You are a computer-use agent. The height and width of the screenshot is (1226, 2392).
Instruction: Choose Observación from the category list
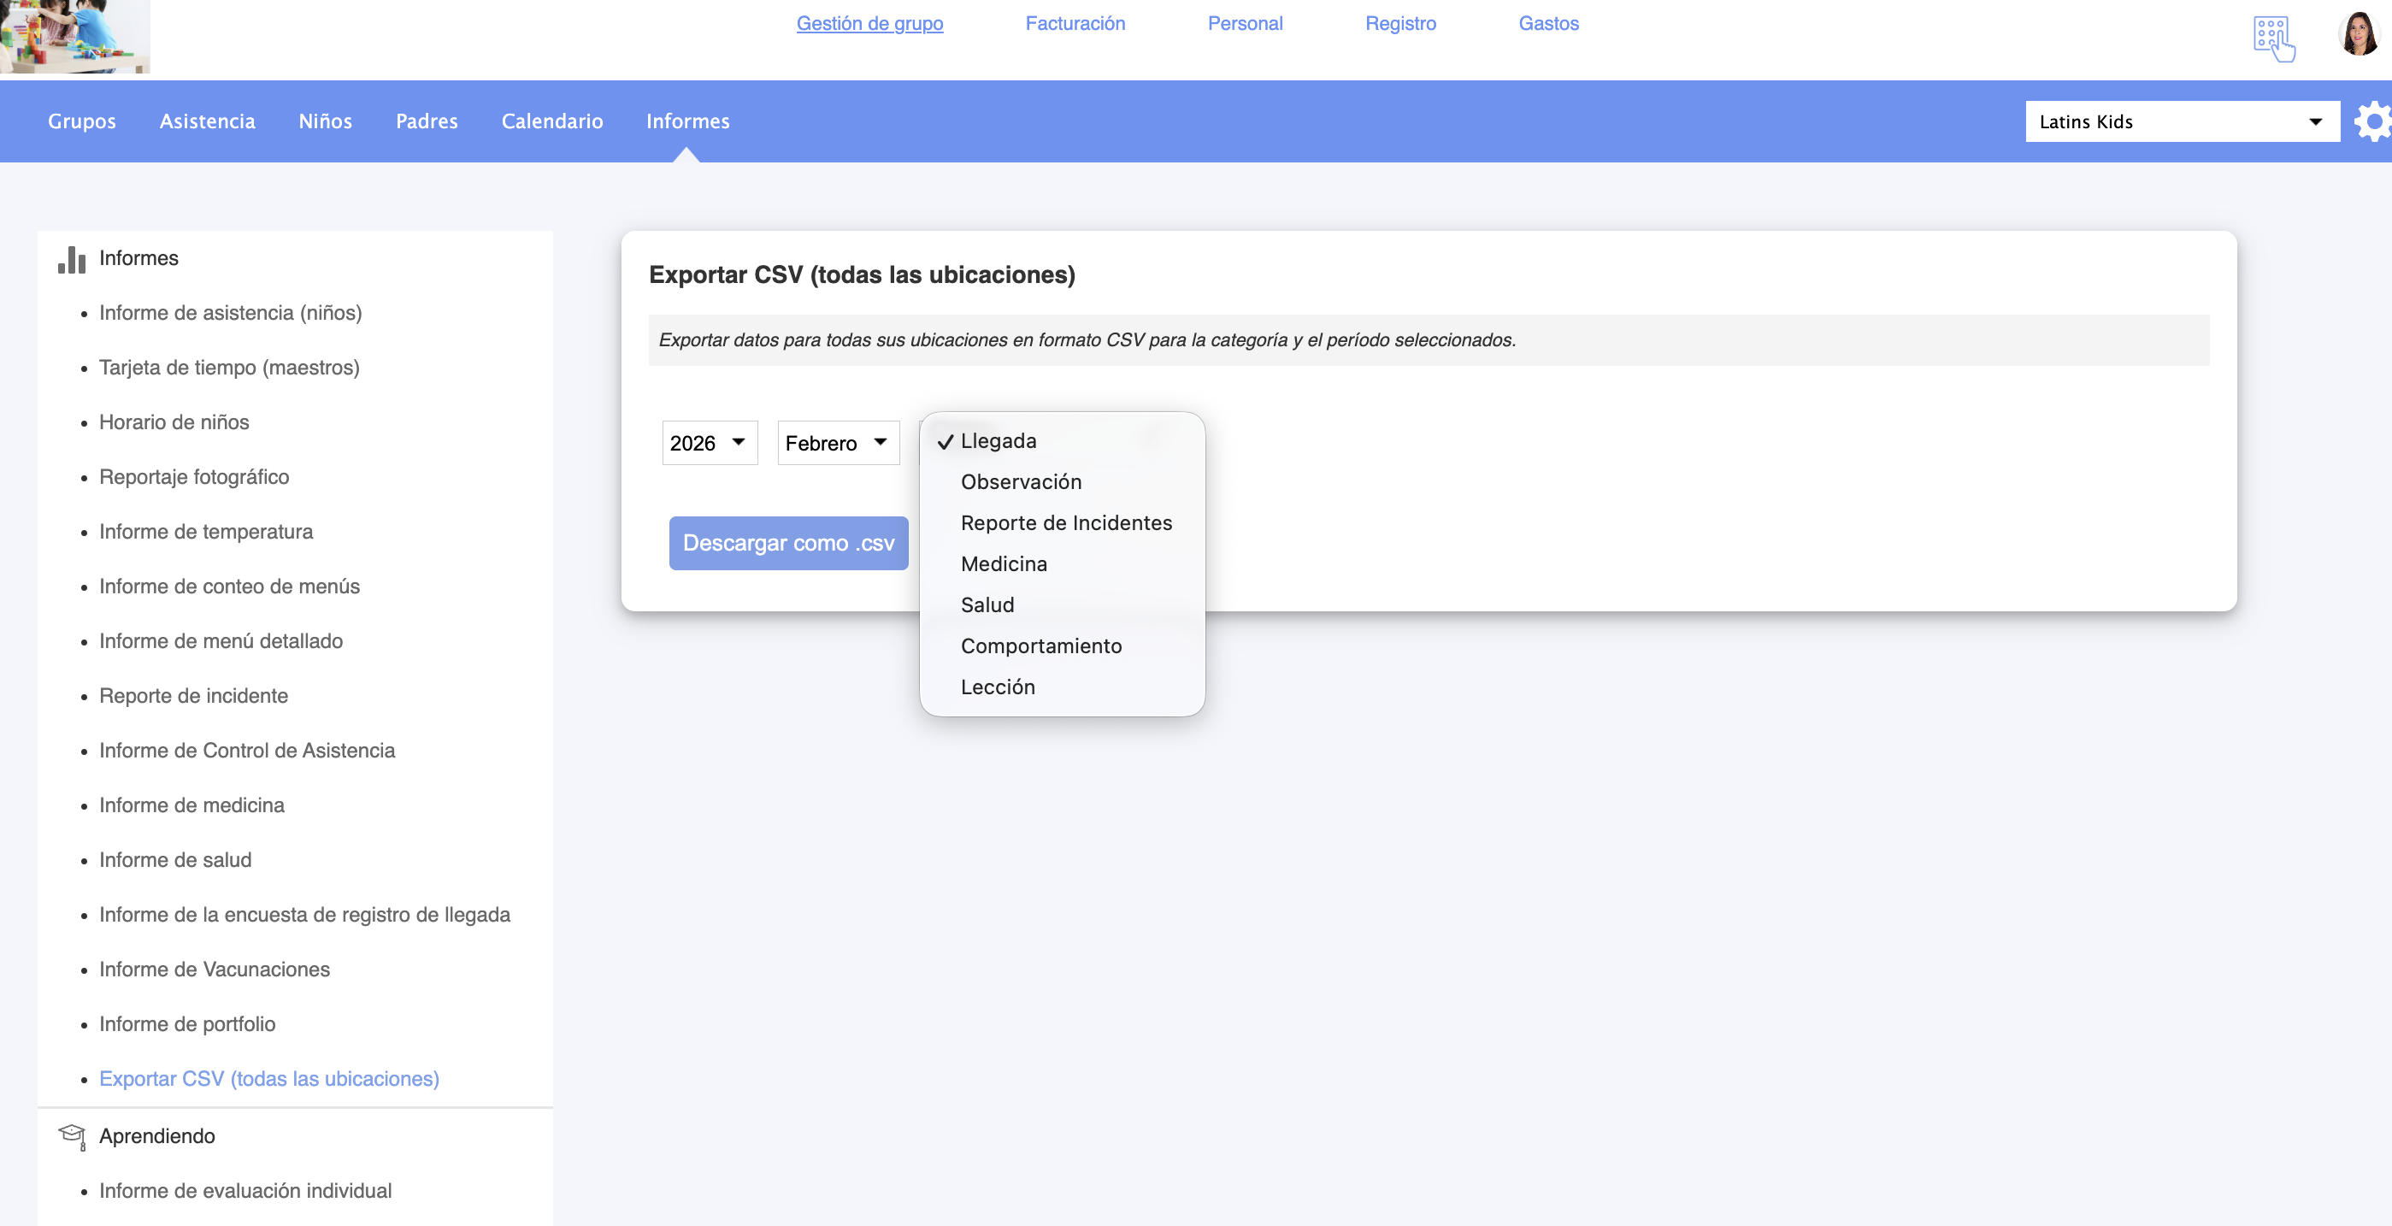pyautogui.click(x=1021, y=482)
